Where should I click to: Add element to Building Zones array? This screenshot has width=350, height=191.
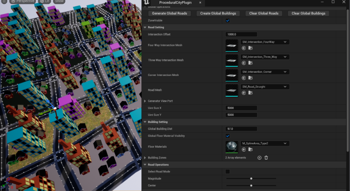(x=260, y=158)
